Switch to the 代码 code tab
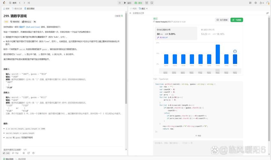The width and height of the screenshot is (271, 160). click(x=133, y=9)
